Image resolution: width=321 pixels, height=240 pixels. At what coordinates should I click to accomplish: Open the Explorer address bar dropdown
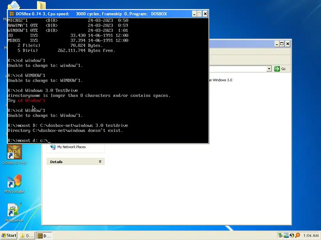[x=269, y=69]
